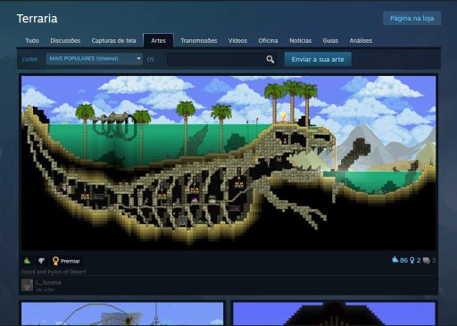Click the (?) help link beside filter

151,60
